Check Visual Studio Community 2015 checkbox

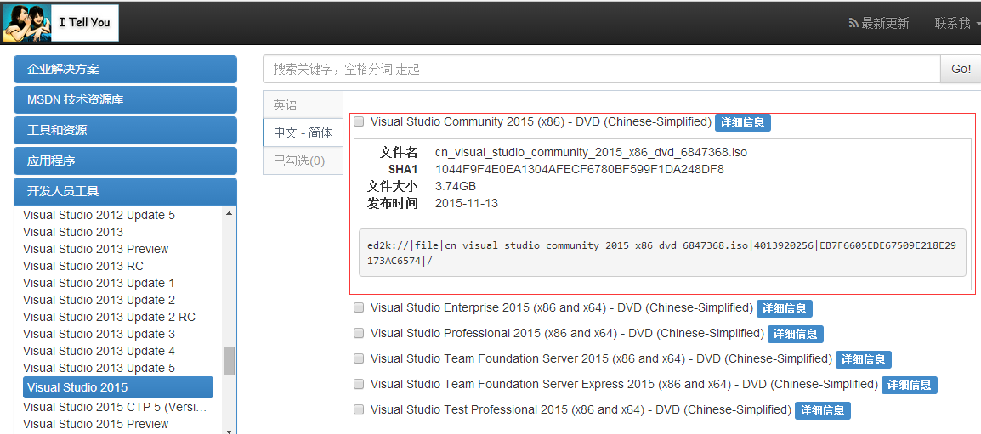[x=359, y=122]
